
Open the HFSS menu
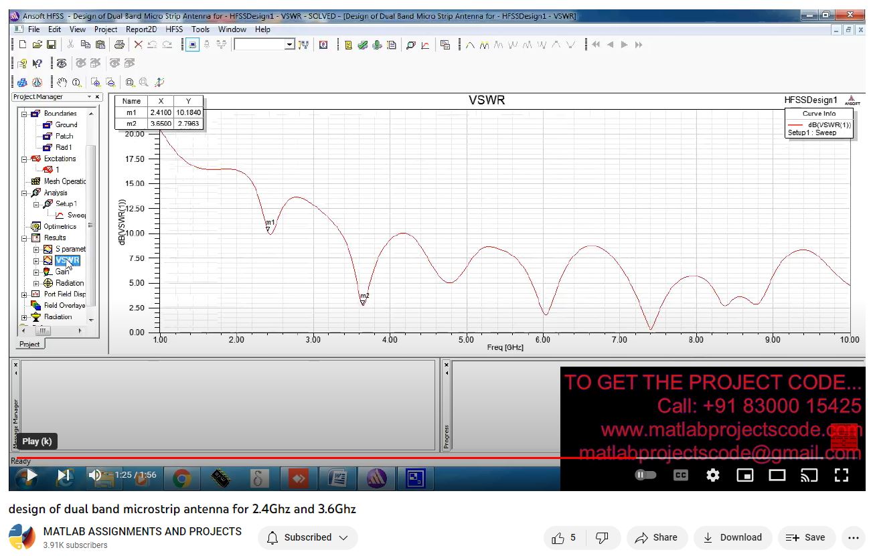[x=174, y=29]
